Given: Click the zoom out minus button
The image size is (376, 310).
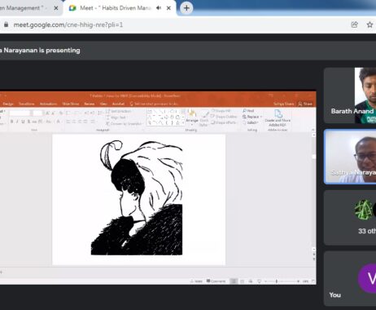Looking at the screenshot, I should pos(265,281).
